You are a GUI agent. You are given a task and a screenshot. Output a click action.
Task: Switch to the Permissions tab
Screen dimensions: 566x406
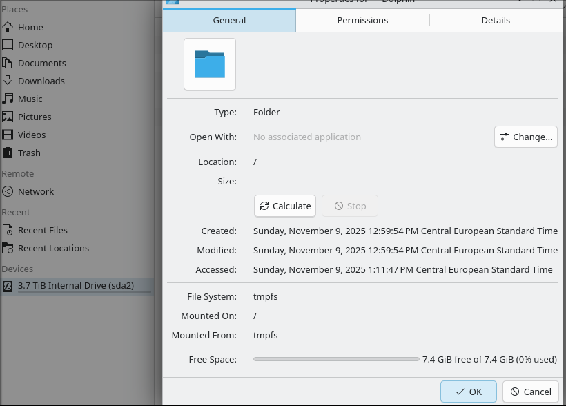point(362,20)
